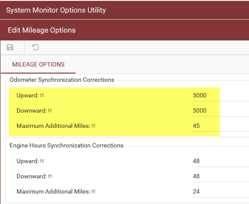Edit Odometer Upward field showing 5000
Screen dimensions: 249x204
[220, 96]
